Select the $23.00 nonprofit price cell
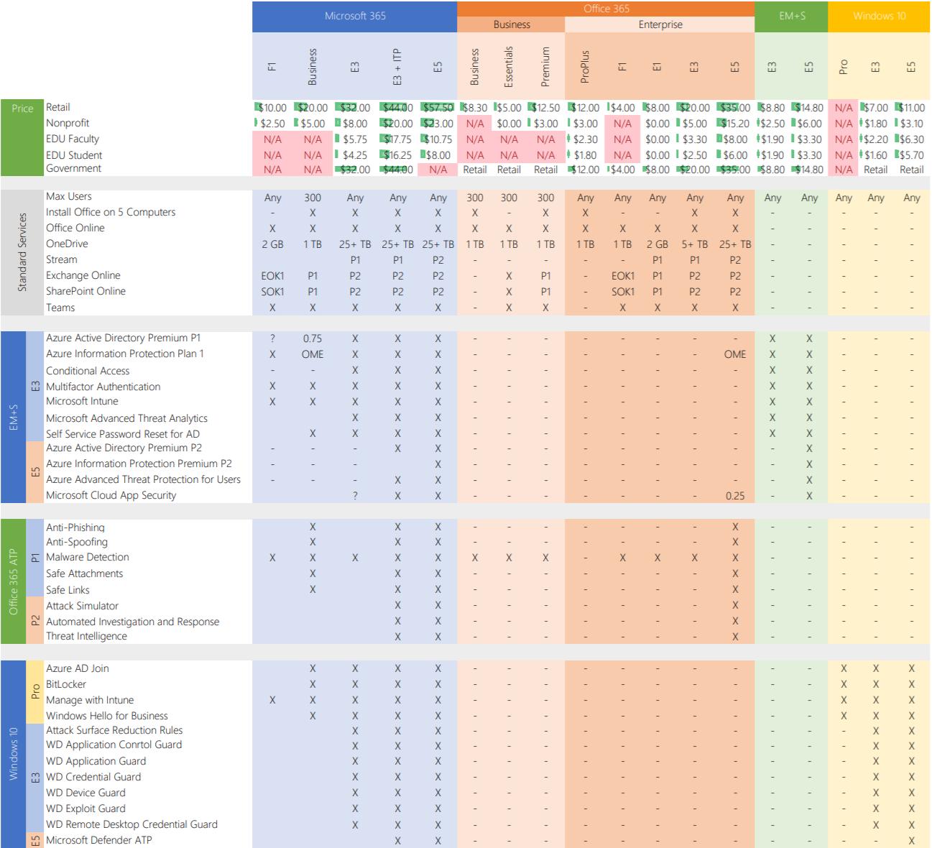This screenshot has height=848, width=932. (x=438, y=124)
